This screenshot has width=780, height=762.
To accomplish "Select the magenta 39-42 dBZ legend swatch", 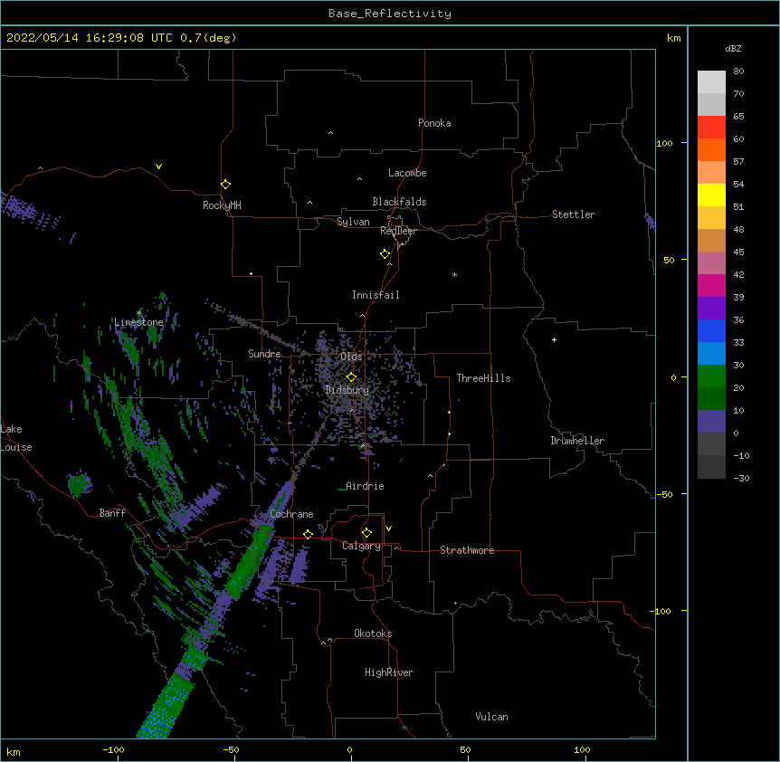I will [711, 285].
